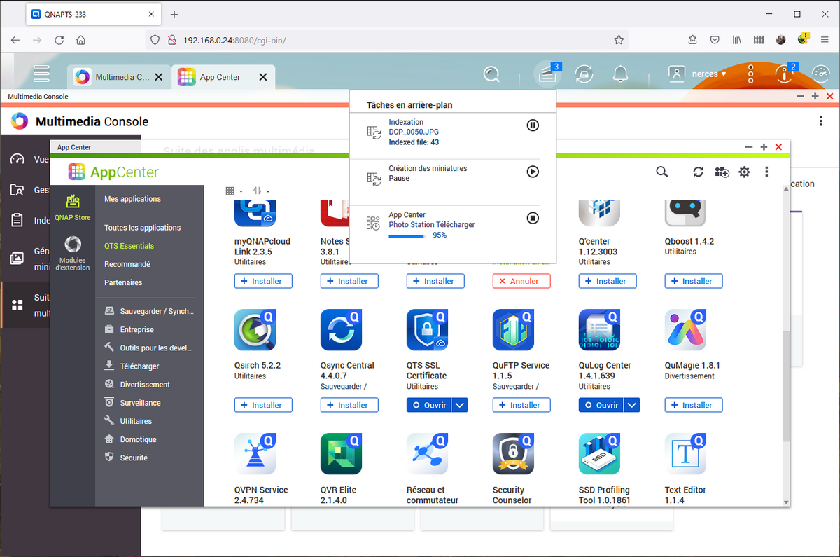The width and height of the screenshot is (840, 557).
Task: Click the Vue gauge icon in Multimedia Console sidebar
Action: [x=17, y=159]
